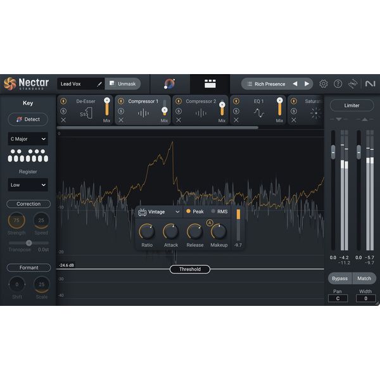Viewport: 380px width, 380px height.
Task: Select RMS detection mode
Action: click(219, 212)
